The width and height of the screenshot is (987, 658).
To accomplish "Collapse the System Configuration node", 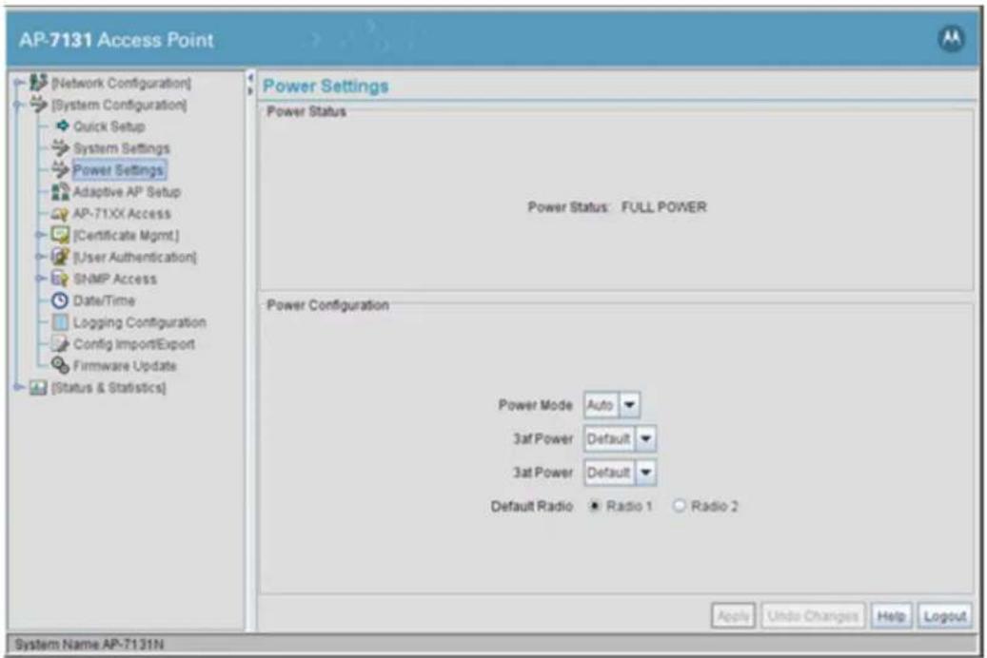I will click(x=20, y=105).
